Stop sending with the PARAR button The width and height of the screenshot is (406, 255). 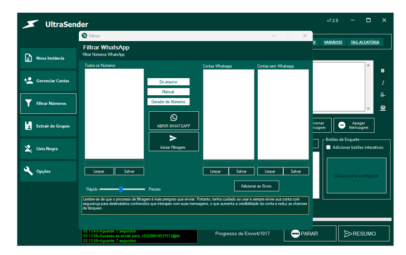point(310,234)
